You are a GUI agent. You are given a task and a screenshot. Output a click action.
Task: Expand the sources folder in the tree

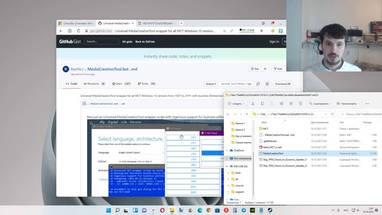(229, 186)
